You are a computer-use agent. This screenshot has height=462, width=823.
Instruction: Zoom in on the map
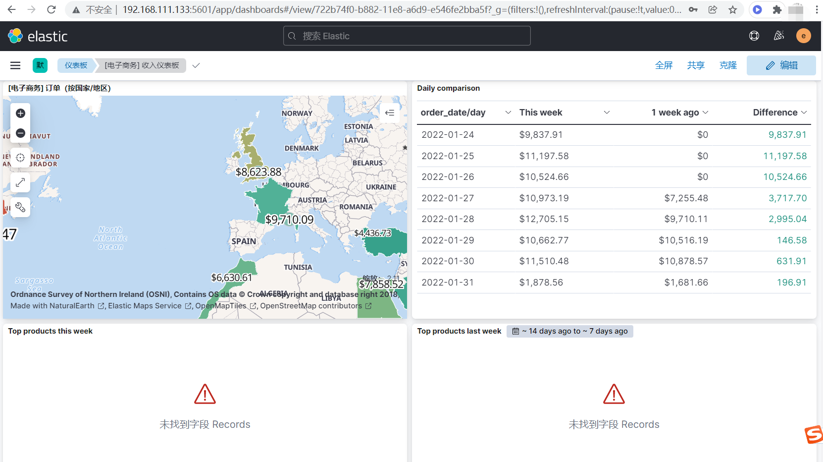[x=20, y=114]
